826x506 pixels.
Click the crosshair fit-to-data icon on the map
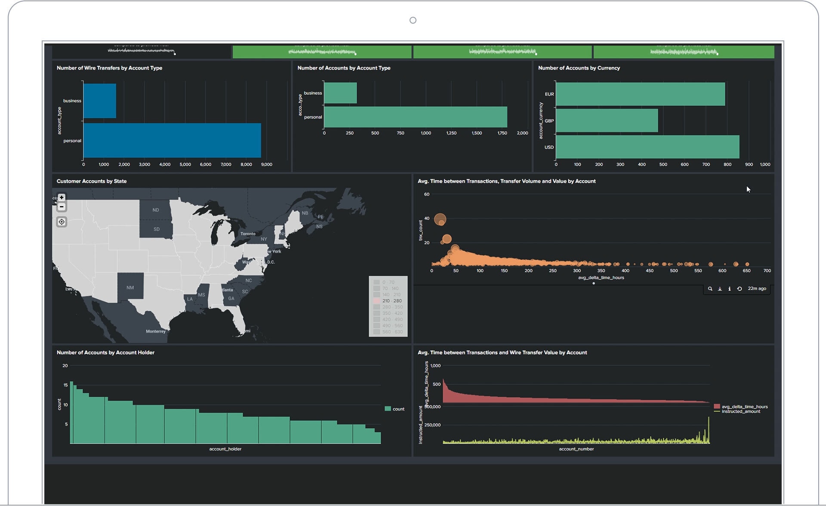coord(62,222)
